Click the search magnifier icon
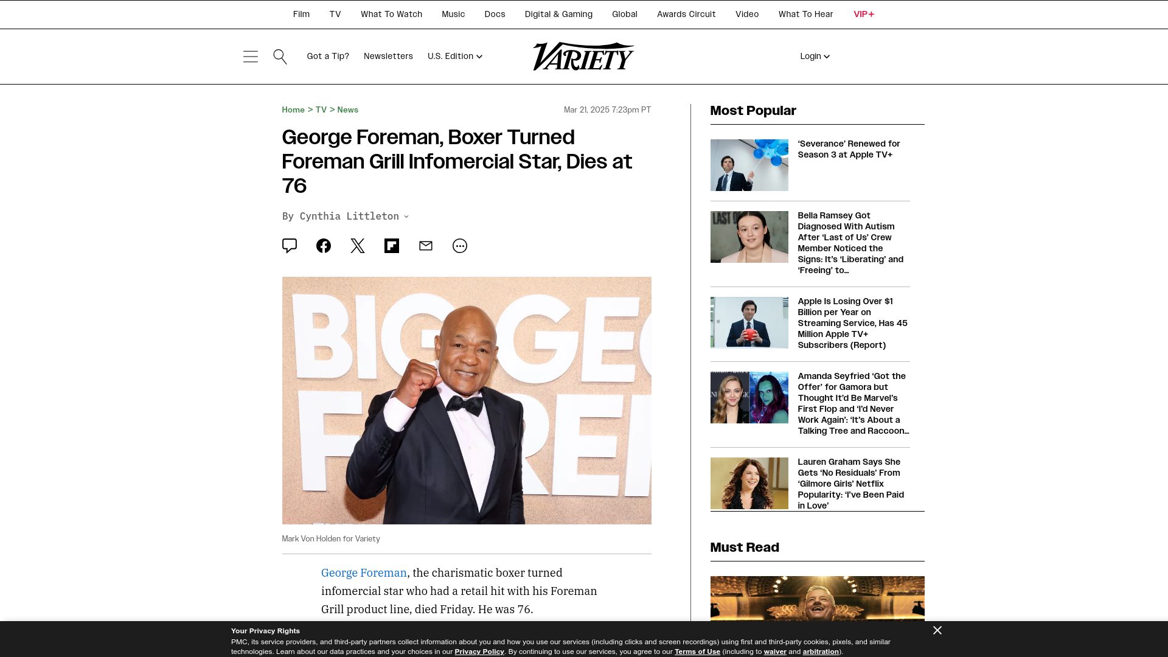The height and width of the screenshot is (657, 1168). click(x=280, y=57)
